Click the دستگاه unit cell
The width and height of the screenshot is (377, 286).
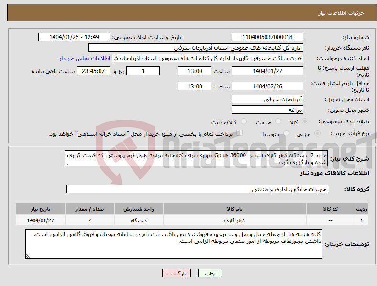click(139, 220)
